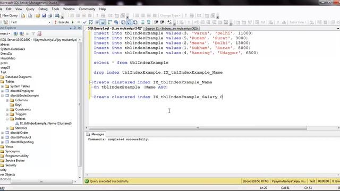Click Connect Object Explorer icon
Viewport: 340px width, 191px height.
coord(15,33)
